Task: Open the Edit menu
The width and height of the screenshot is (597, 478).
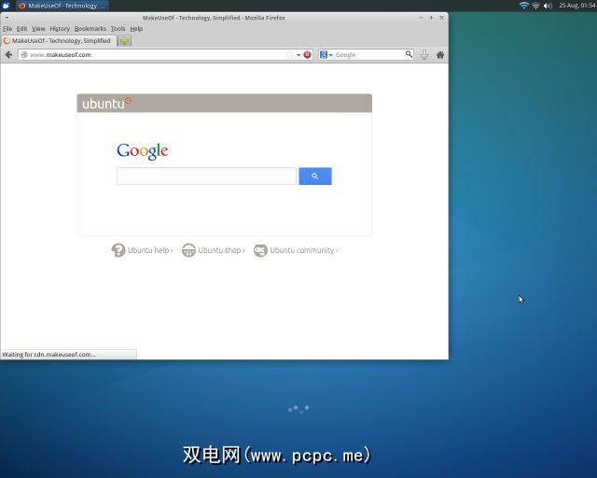Action: 21,29
